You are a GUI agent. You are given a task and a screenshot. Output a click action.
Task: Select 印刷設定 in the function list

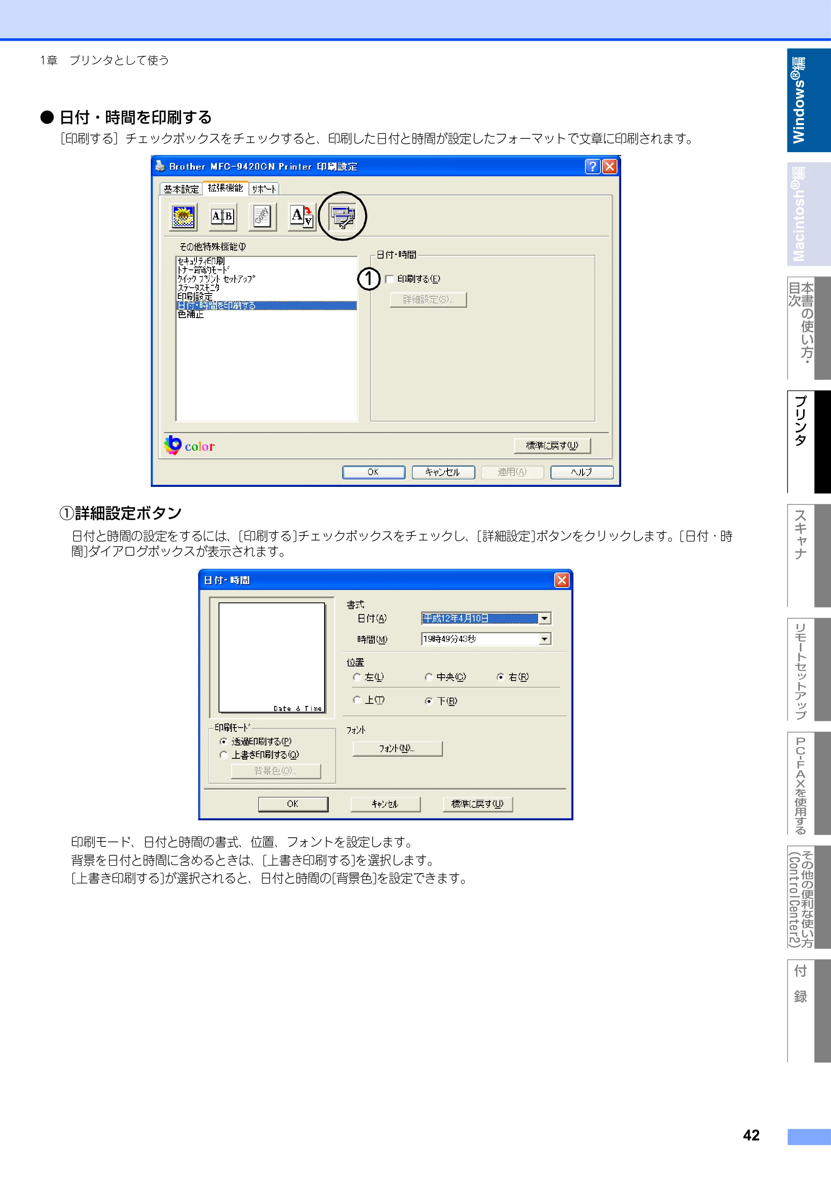click(x=266, y=296)
